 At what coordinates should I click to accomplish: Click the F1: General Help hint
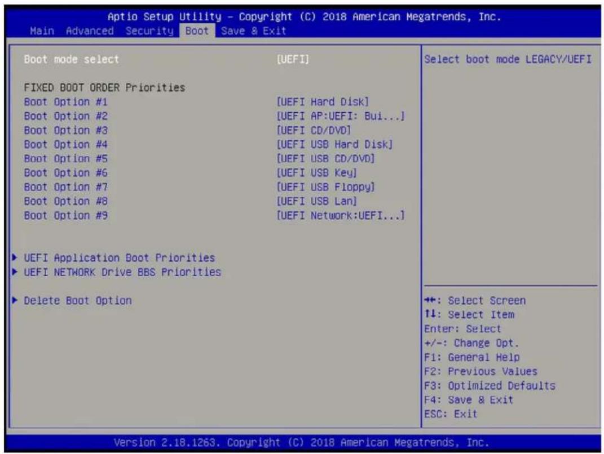point(472,358)
